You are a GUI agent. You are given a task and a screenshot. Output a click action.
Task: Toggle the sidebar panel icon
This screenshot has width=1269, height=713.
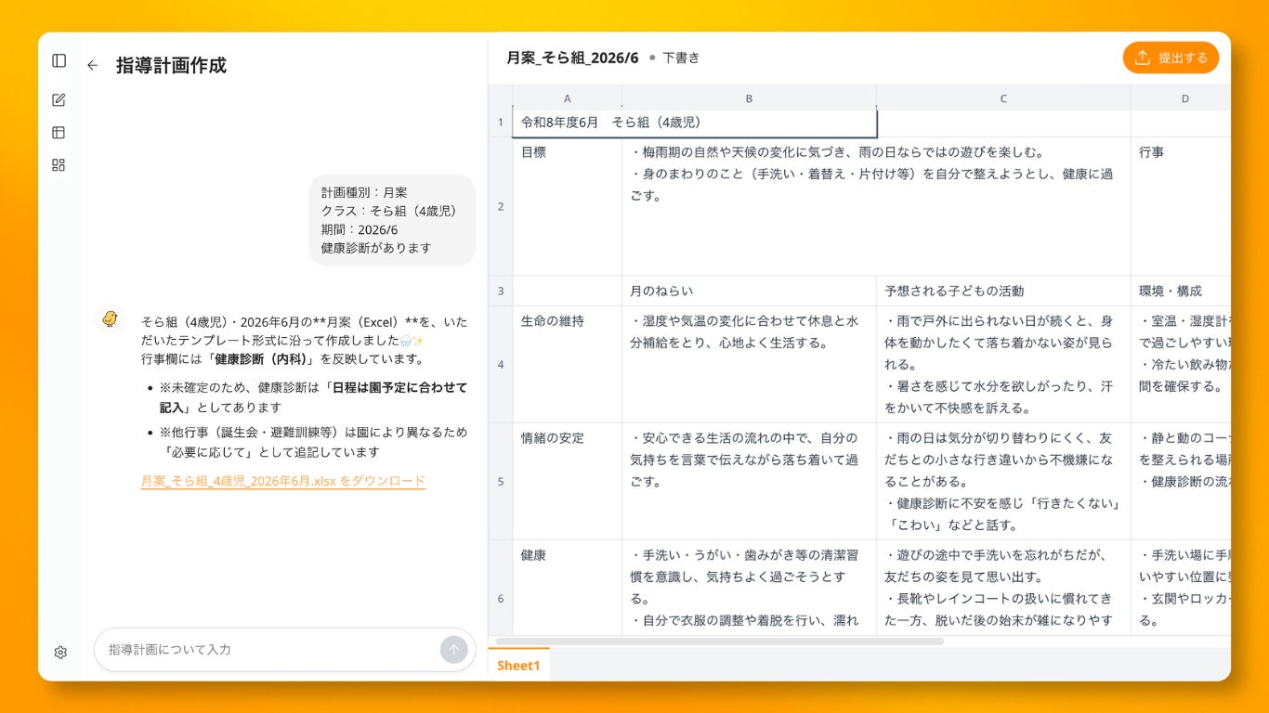[59, 60]
